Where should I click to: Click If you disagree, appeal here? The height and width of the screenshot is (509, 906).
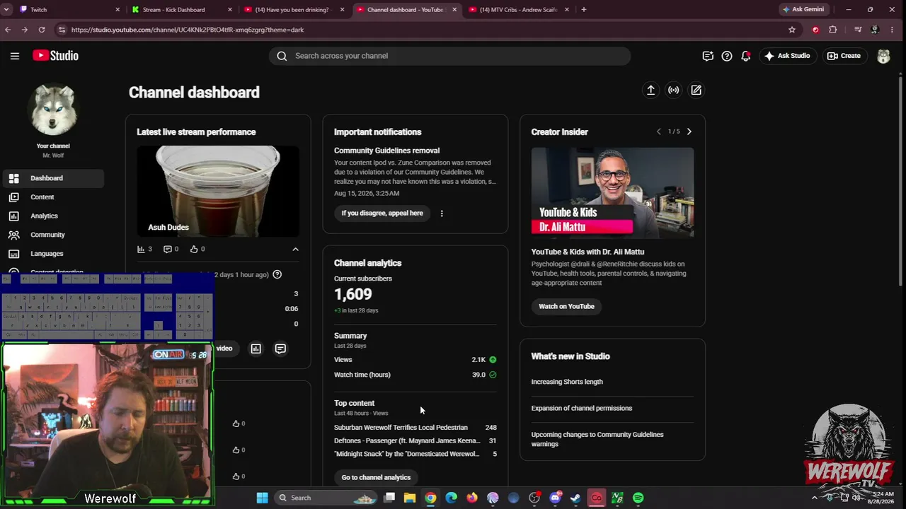382,213
